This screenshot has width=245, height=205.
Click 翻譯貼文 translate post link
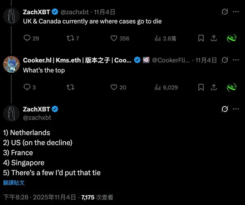pos(14,183)
